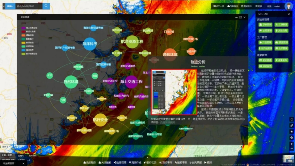Click the 轨迹分析 preview thumbnail image
The height and width of the screenshot is (166, 295).
point(174,92)
